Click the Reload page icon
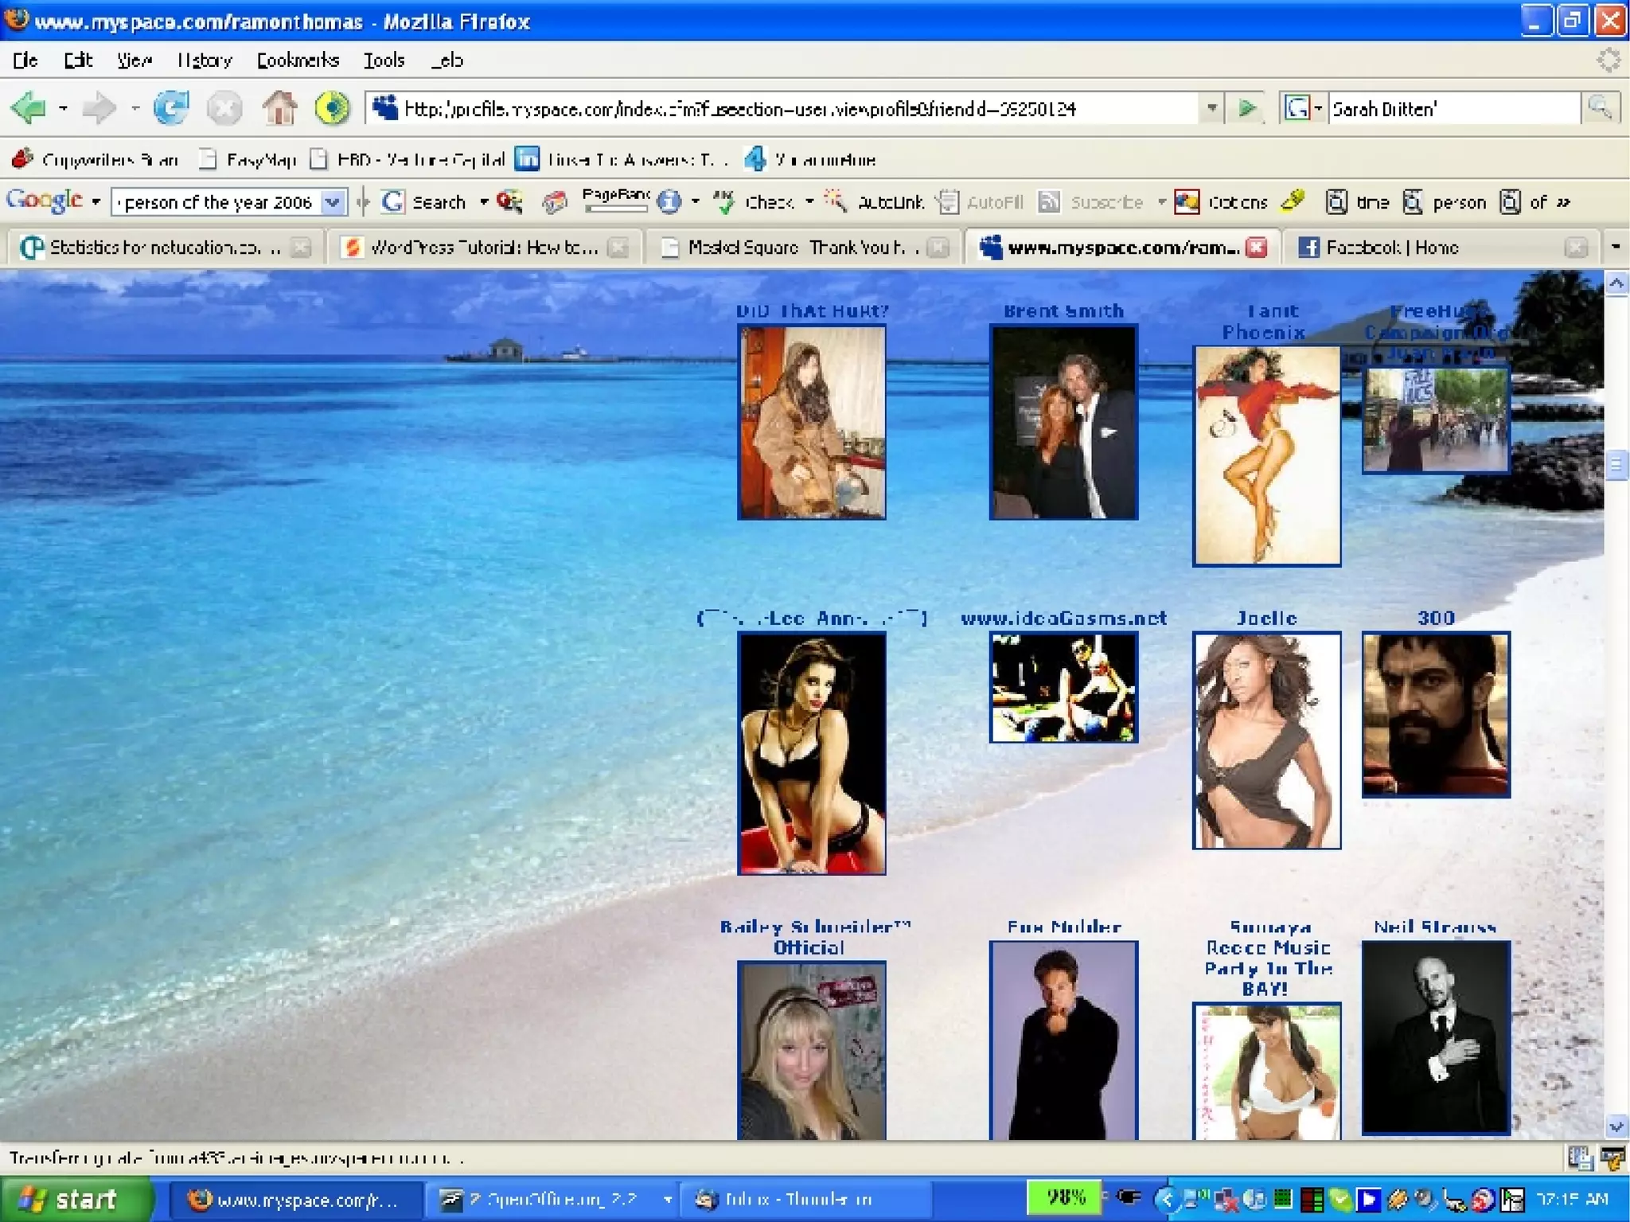The height and width of the screenshot is (1222, 1630). point(171,108)
